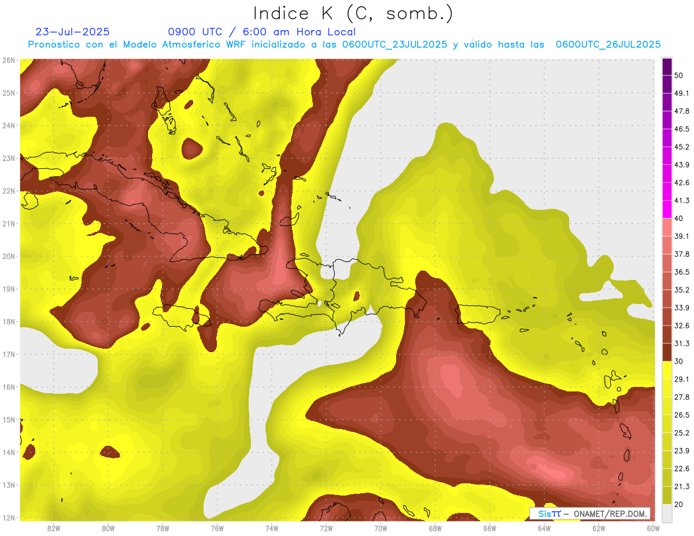
Task: Click the 70W longitude label
Action: (381, 528)
